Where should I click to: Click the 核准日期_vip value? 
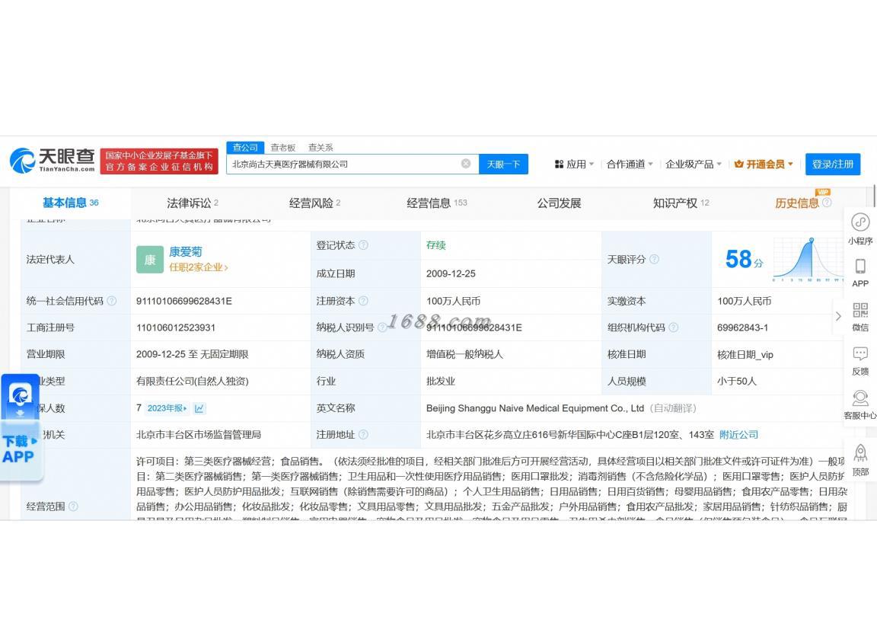point(745,355)
